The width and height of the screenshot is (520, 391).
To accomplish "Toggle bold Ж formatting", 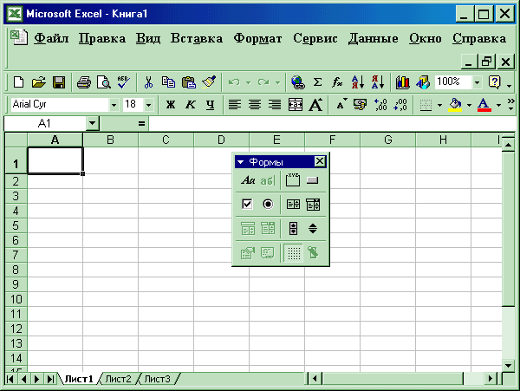I will click(171, 105).
